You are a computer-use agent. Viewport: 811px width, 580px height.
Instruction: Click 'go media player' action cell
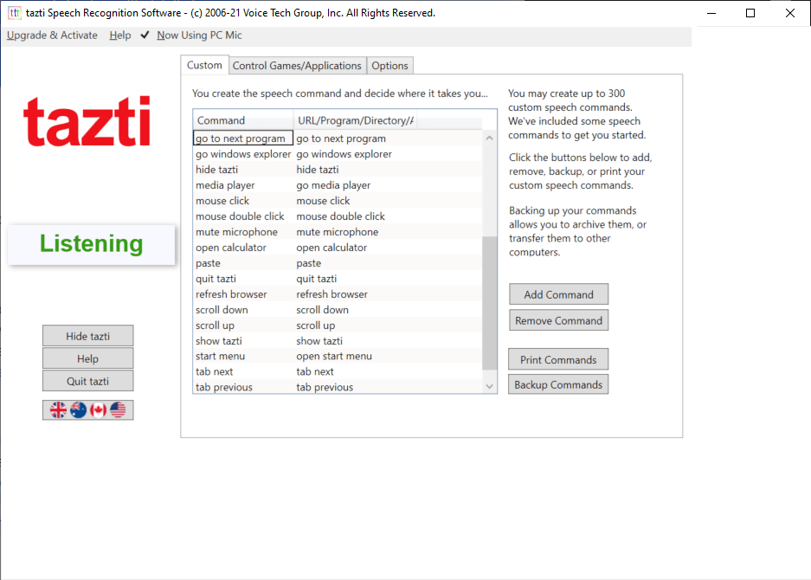click(x=333, y=185)
